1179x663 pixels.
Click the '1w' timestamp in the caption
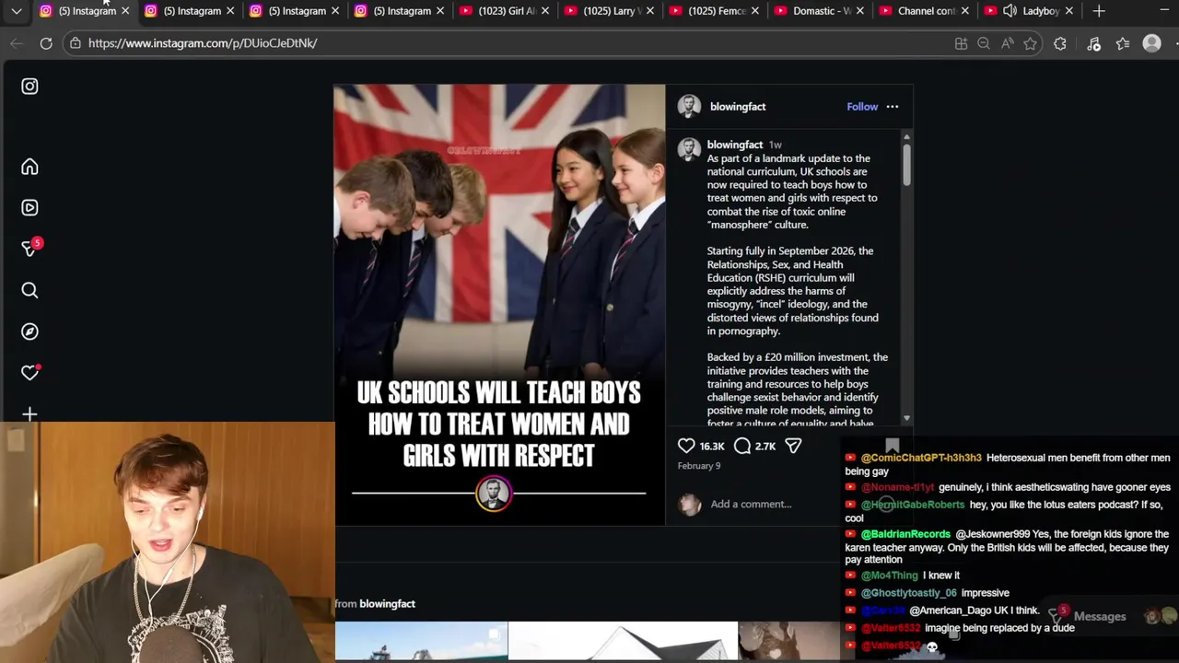pyautogui.click(x=776, y=145)
